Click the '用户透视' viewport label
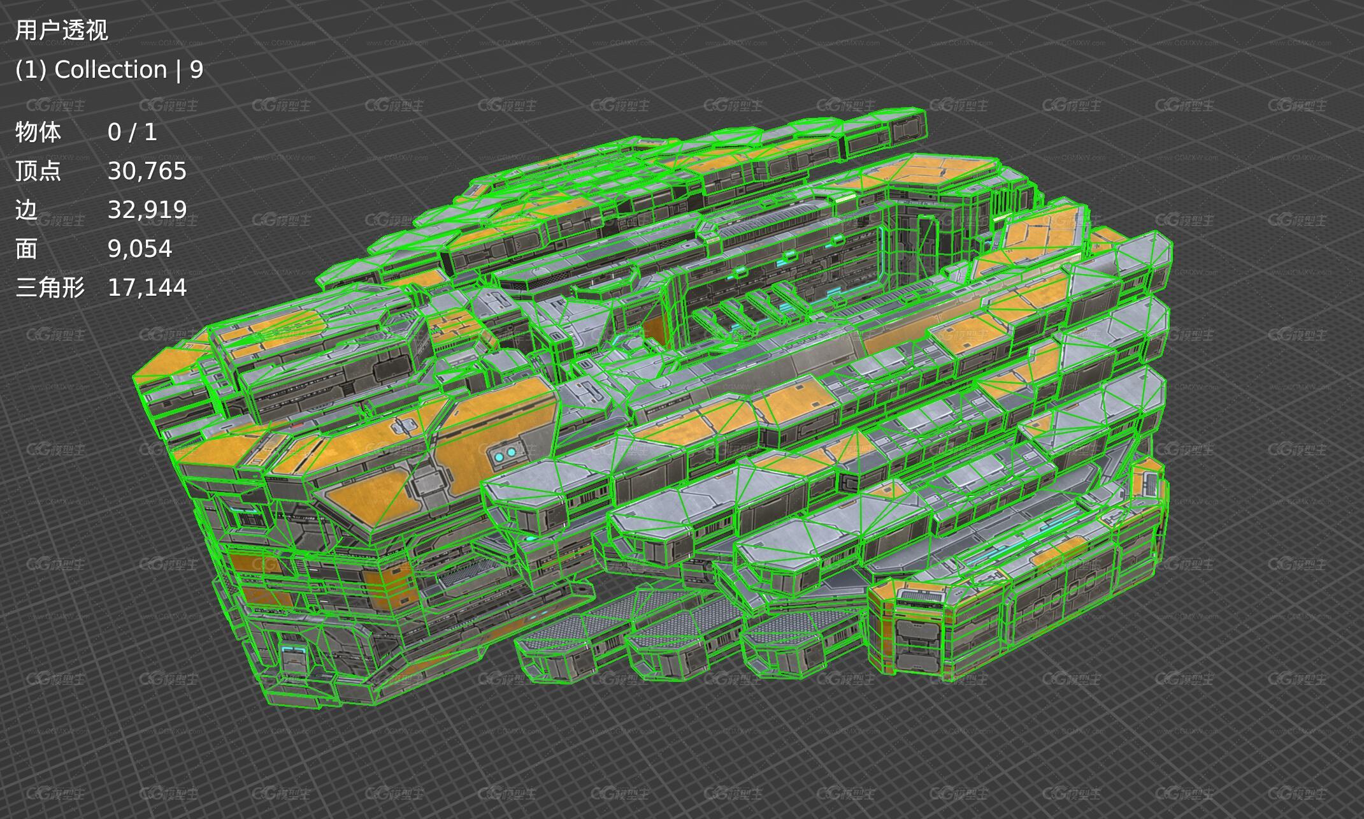This screenshot has height=819, width=1364. (62, 30)
